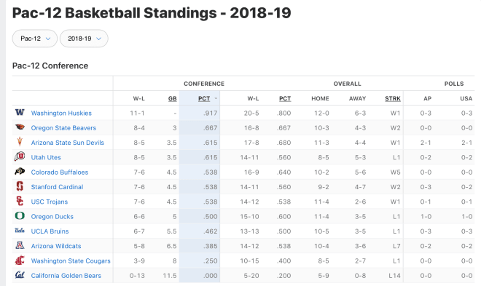Click the UCLA Bruins script logo

coord(20,230)
